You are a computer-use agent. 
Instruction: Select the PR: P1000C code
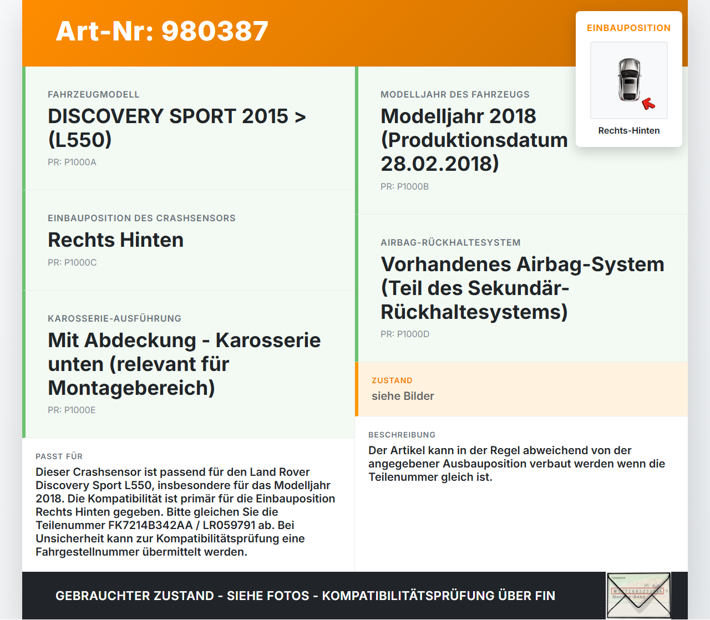pyautogui.click(x=72, y=262)
